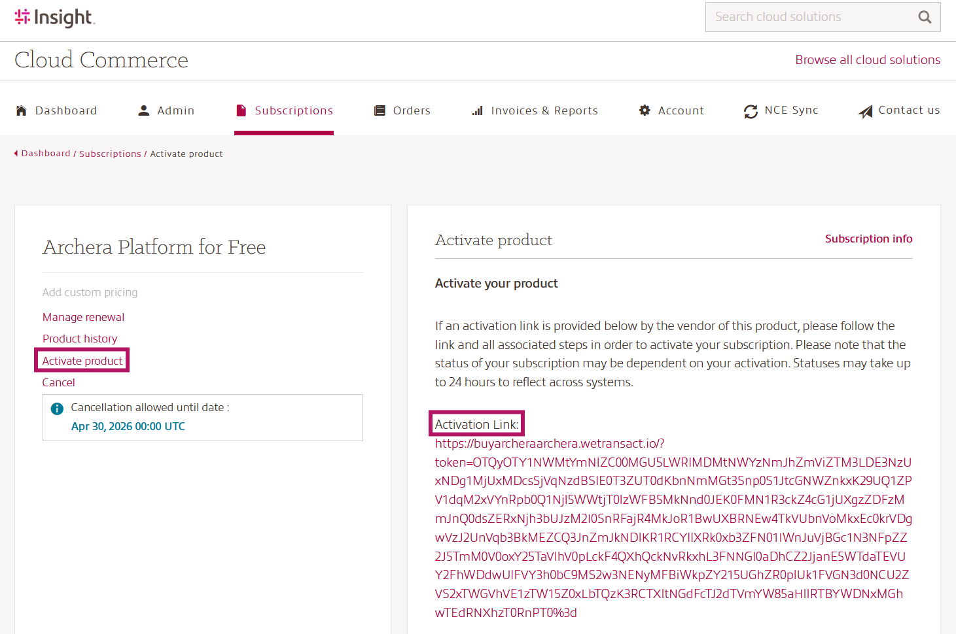956x634 pixels.
Task: Open Browse all cloud solutions
Action: click(868, 59)
